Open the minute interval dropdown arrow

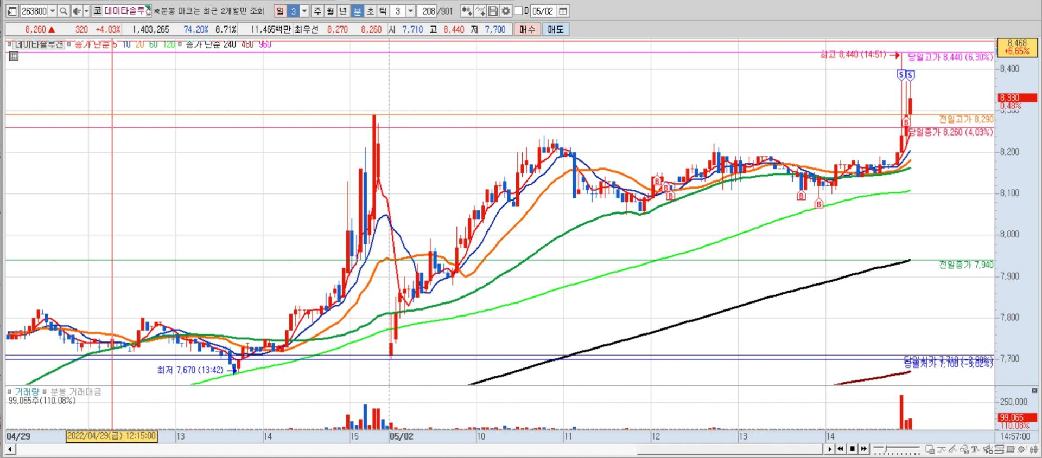tap(410, 11)
